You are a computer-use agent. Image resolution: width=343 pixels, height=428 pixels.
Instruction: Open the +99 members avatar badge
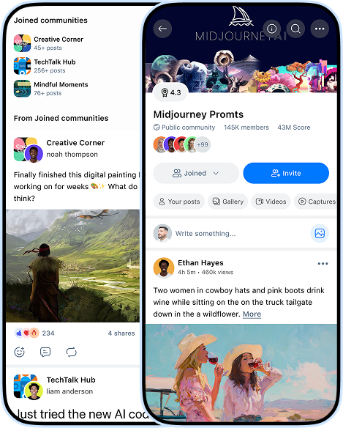pos(203,144)
